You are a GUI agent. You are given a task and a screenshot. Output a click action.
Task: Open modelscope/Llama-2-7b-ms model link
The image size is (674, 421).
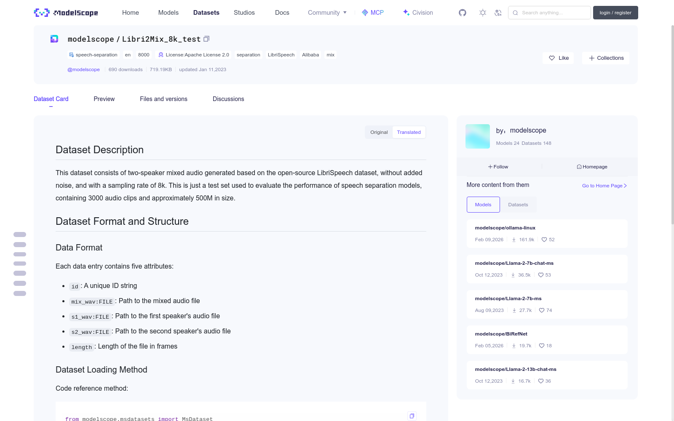click(x=508, y=298)
